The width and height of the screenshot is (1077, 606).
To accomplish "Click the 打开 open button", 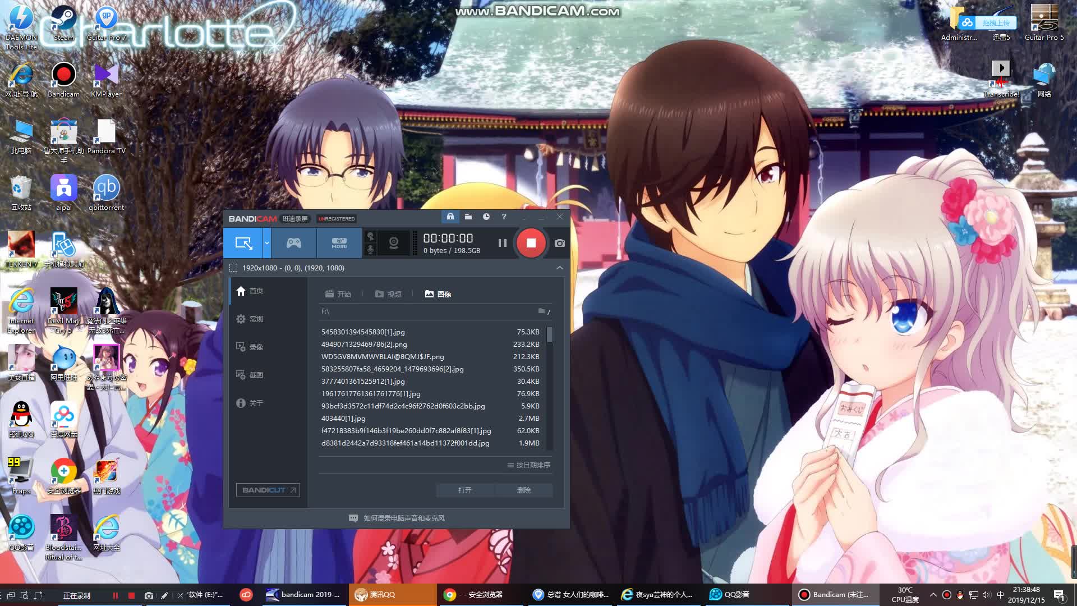I will point(465,490).
